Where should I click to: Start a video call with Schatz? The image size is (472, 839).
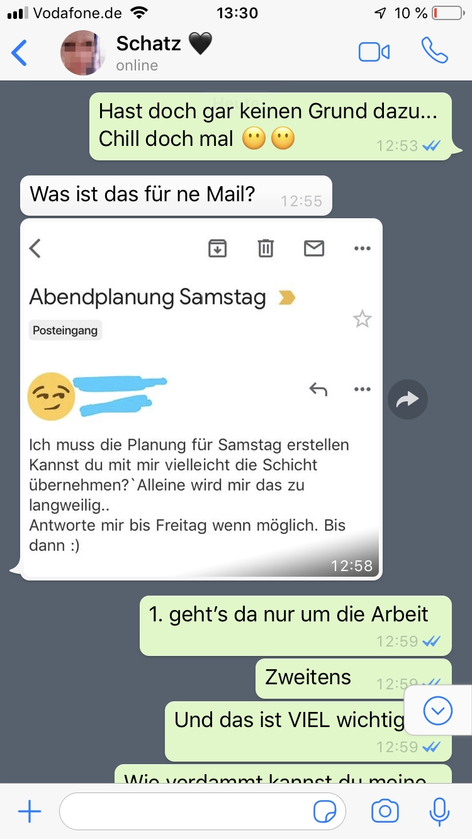[374, 52]
